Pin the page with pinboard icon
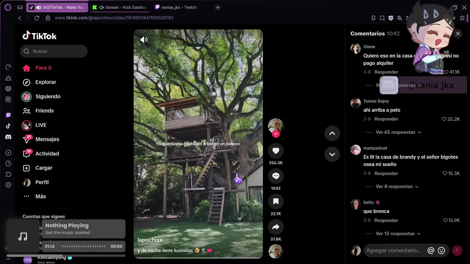The image size is (470, 264). (373, 18)
